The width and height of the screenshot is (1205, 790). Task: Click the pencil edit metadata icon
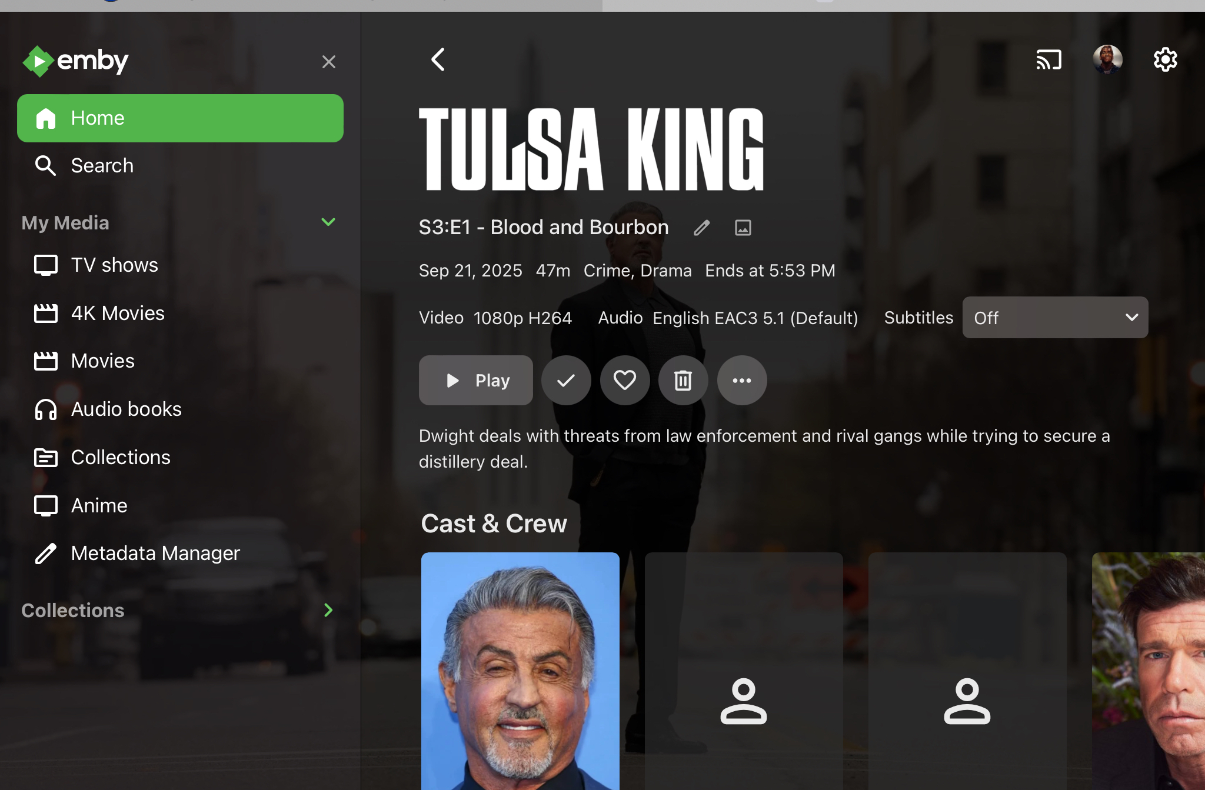[x=701, y=228]
